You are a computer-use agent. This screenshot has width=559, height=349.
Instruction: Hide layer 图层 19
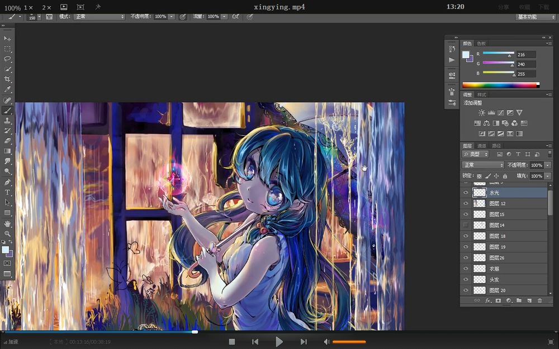466,247
